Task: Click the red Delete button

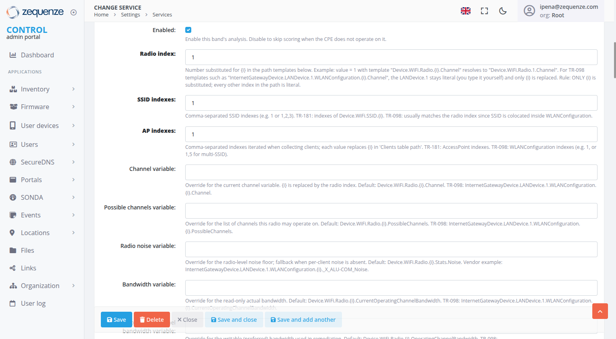Action: click(x=151, y=320)
